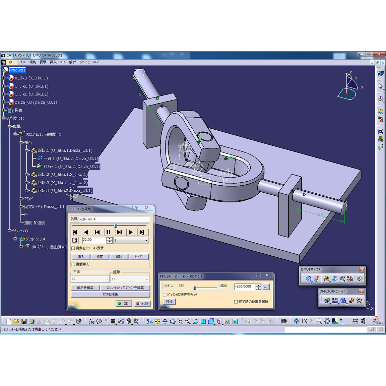Open the スタート menu
386x386 pixels.
(x=12, y=62)
